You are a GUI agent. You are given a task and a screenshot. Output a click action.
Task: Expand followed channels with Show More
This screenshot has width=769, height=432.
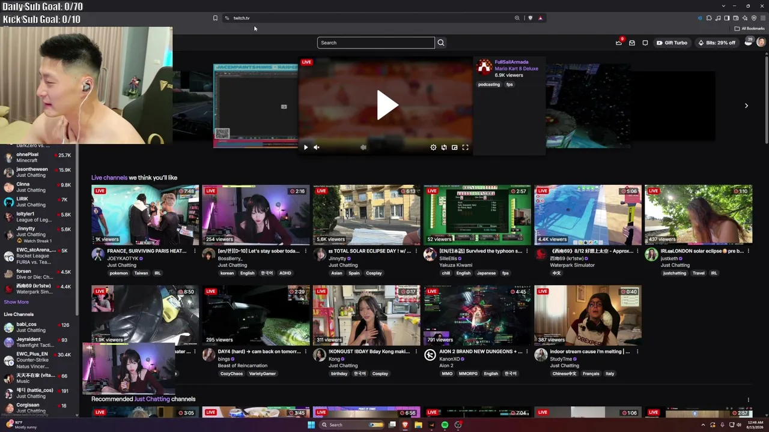click(x=16, y=302)
